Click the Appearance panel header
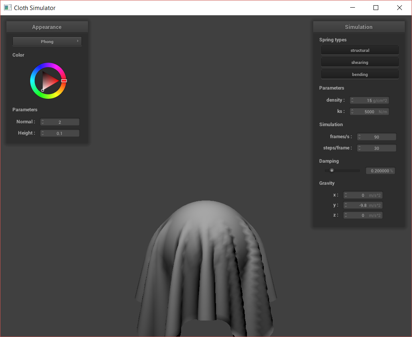This screenshot has height=337, width=412. click(x=47, y=27)
